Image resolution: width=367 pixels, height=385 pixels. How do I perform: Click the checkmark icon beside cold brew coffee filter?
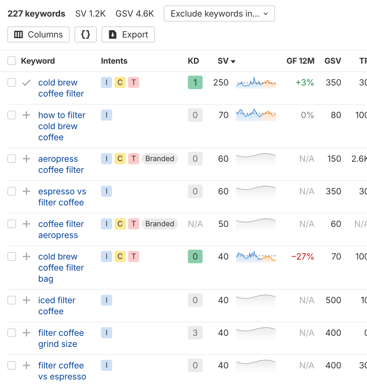pyautogui.click(x=26, y=82)
